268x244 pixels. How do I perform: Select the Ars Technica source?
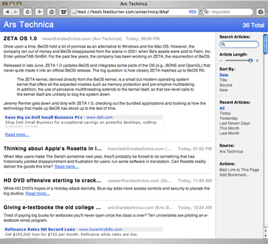pos(231,151)
